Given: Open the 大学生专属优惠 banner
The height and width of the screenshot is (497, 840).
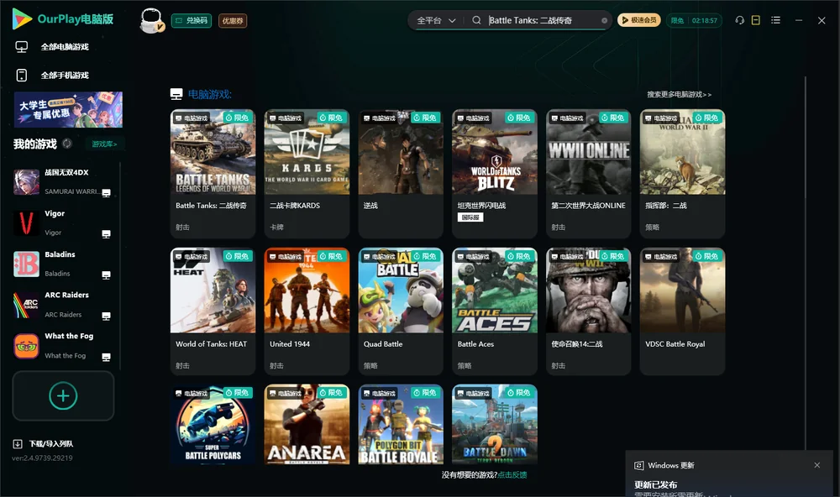Looking at the screenshot, I should tap(68, 110).
